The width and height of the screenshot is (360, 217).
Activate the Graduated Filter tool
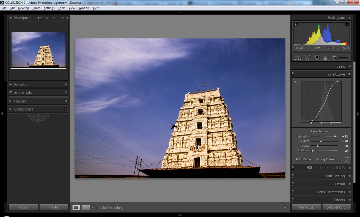325,57
